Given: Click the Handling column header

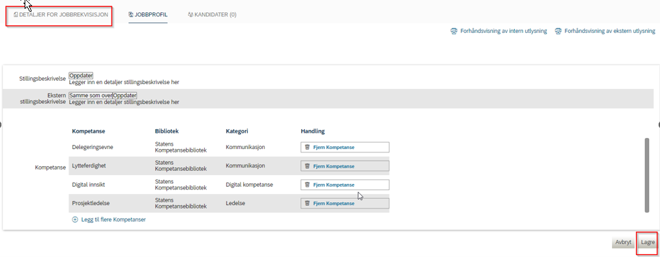Looking at the screenshot, I should point(313,131).
